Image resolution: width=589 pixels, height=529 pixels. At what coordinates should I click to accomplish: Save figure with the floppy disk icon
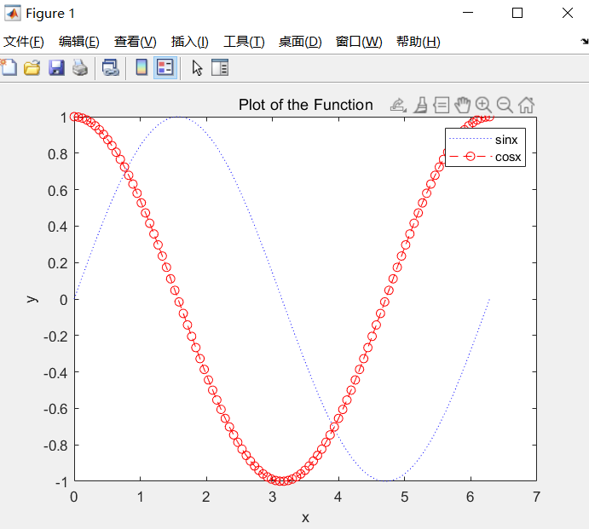(56, 68)
